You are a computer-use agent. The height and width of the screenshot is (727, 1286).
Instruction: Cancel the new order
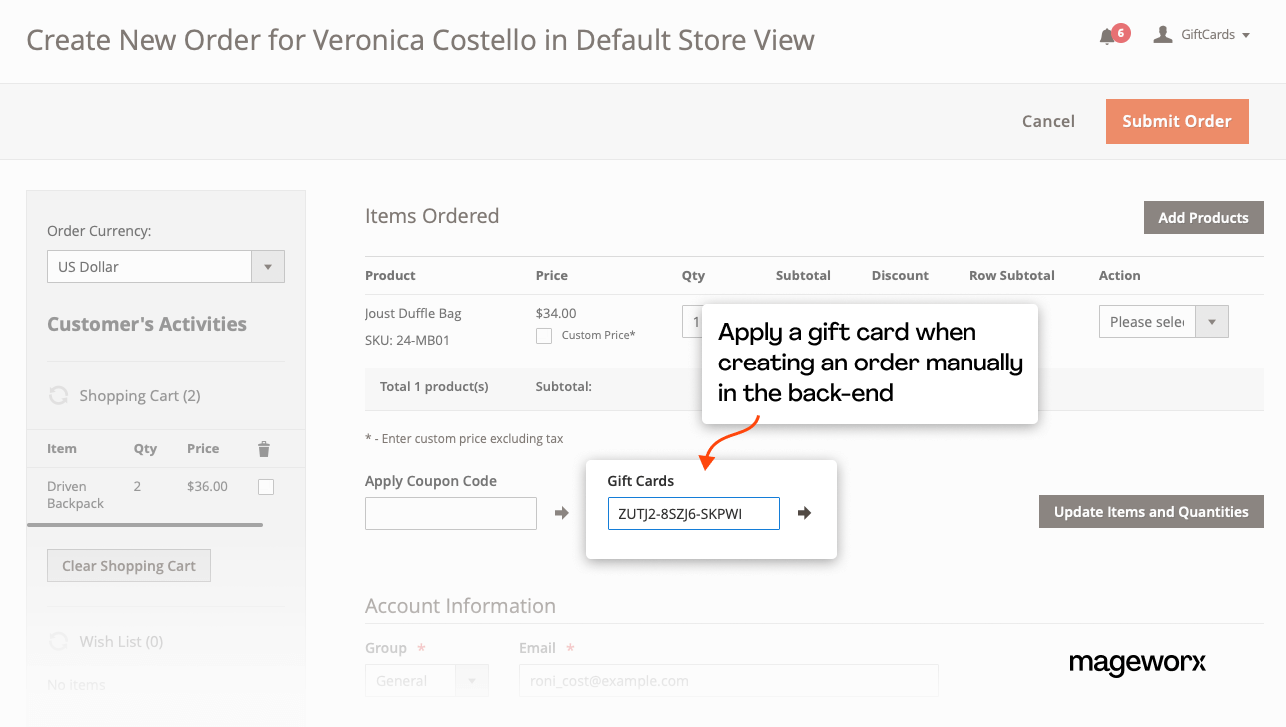(1048, 121)
